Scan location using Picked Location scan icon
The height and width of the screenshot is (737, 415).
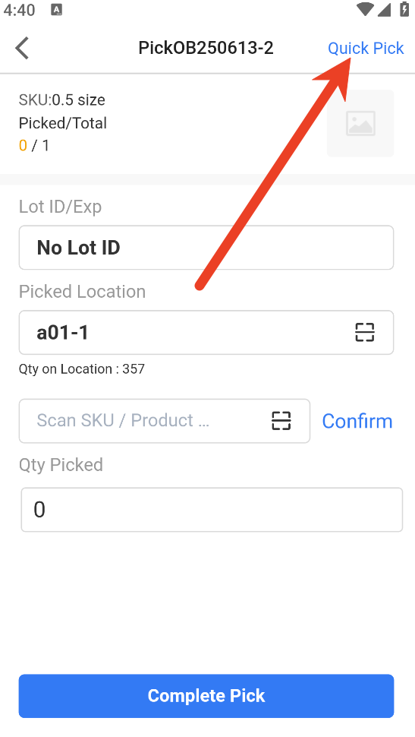click(364, 332)
